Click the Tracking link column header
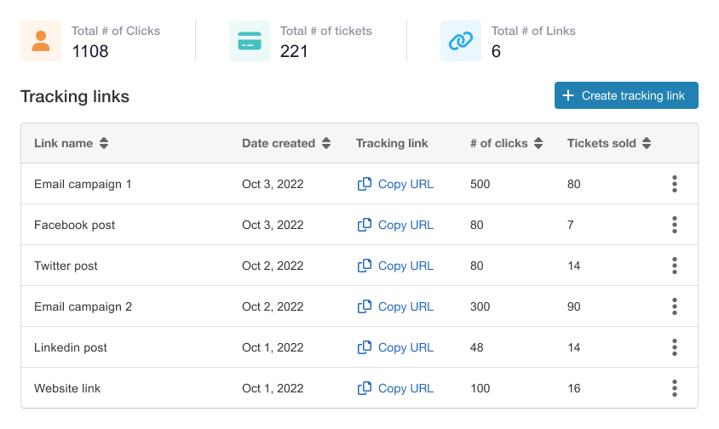The height and width of the screenshot is (429, 719). (x=392, y=143)
